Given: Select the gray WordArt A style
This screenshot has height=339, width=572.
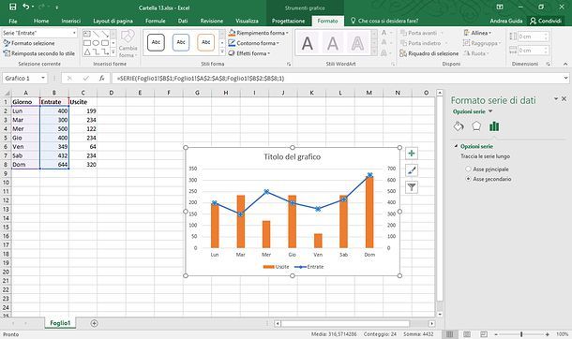Looking at the screenshot, I should click(333, 44).
